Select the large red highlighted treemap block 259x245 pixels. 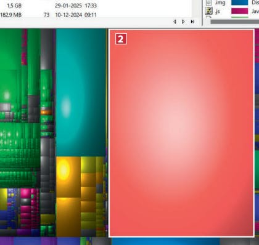181,133
